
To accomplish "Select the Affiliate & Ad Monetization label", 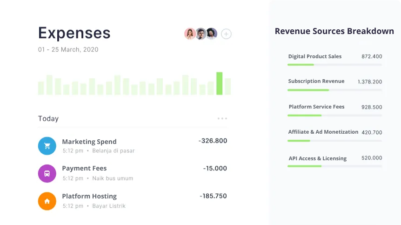I will coord(323,132).
